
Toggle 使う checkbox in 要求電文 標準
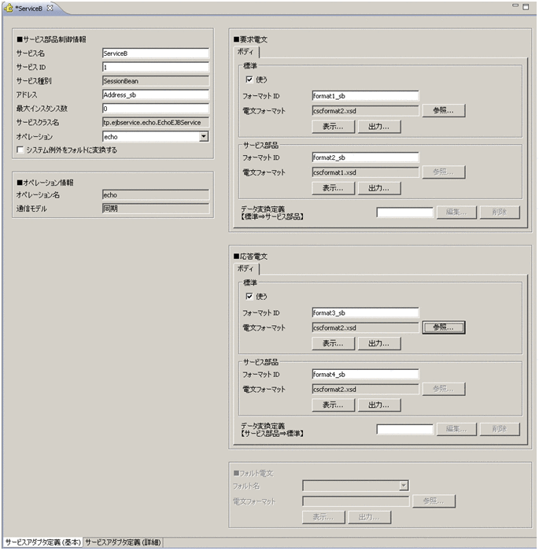click(x=249, y=80)
